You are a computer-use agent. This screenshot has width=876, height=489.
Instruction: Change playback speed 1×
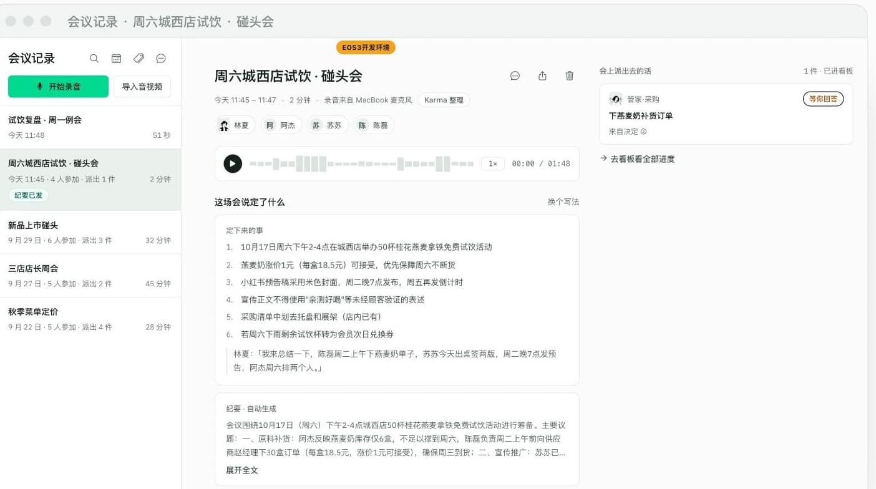[x=493, y=164]
